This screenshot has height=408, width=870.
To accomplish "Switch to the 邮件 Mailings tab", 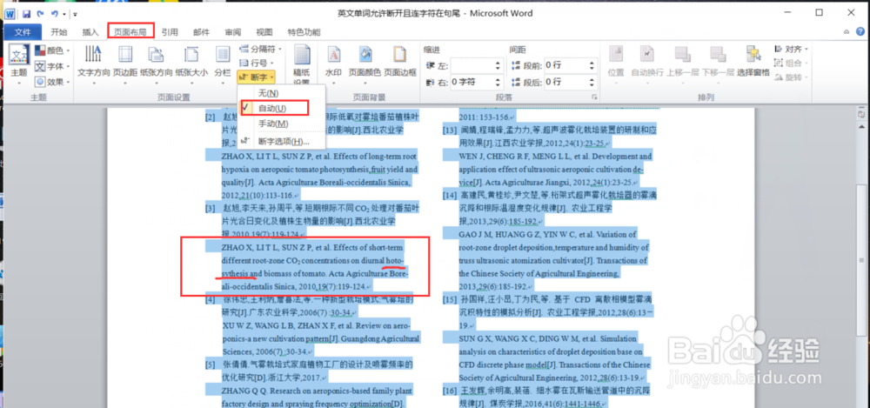I will 202,32.
